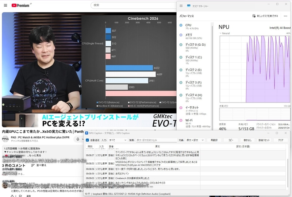Like the comment with thumbs-up icon
Screen dimensions: 292x197
click(12, 196)
